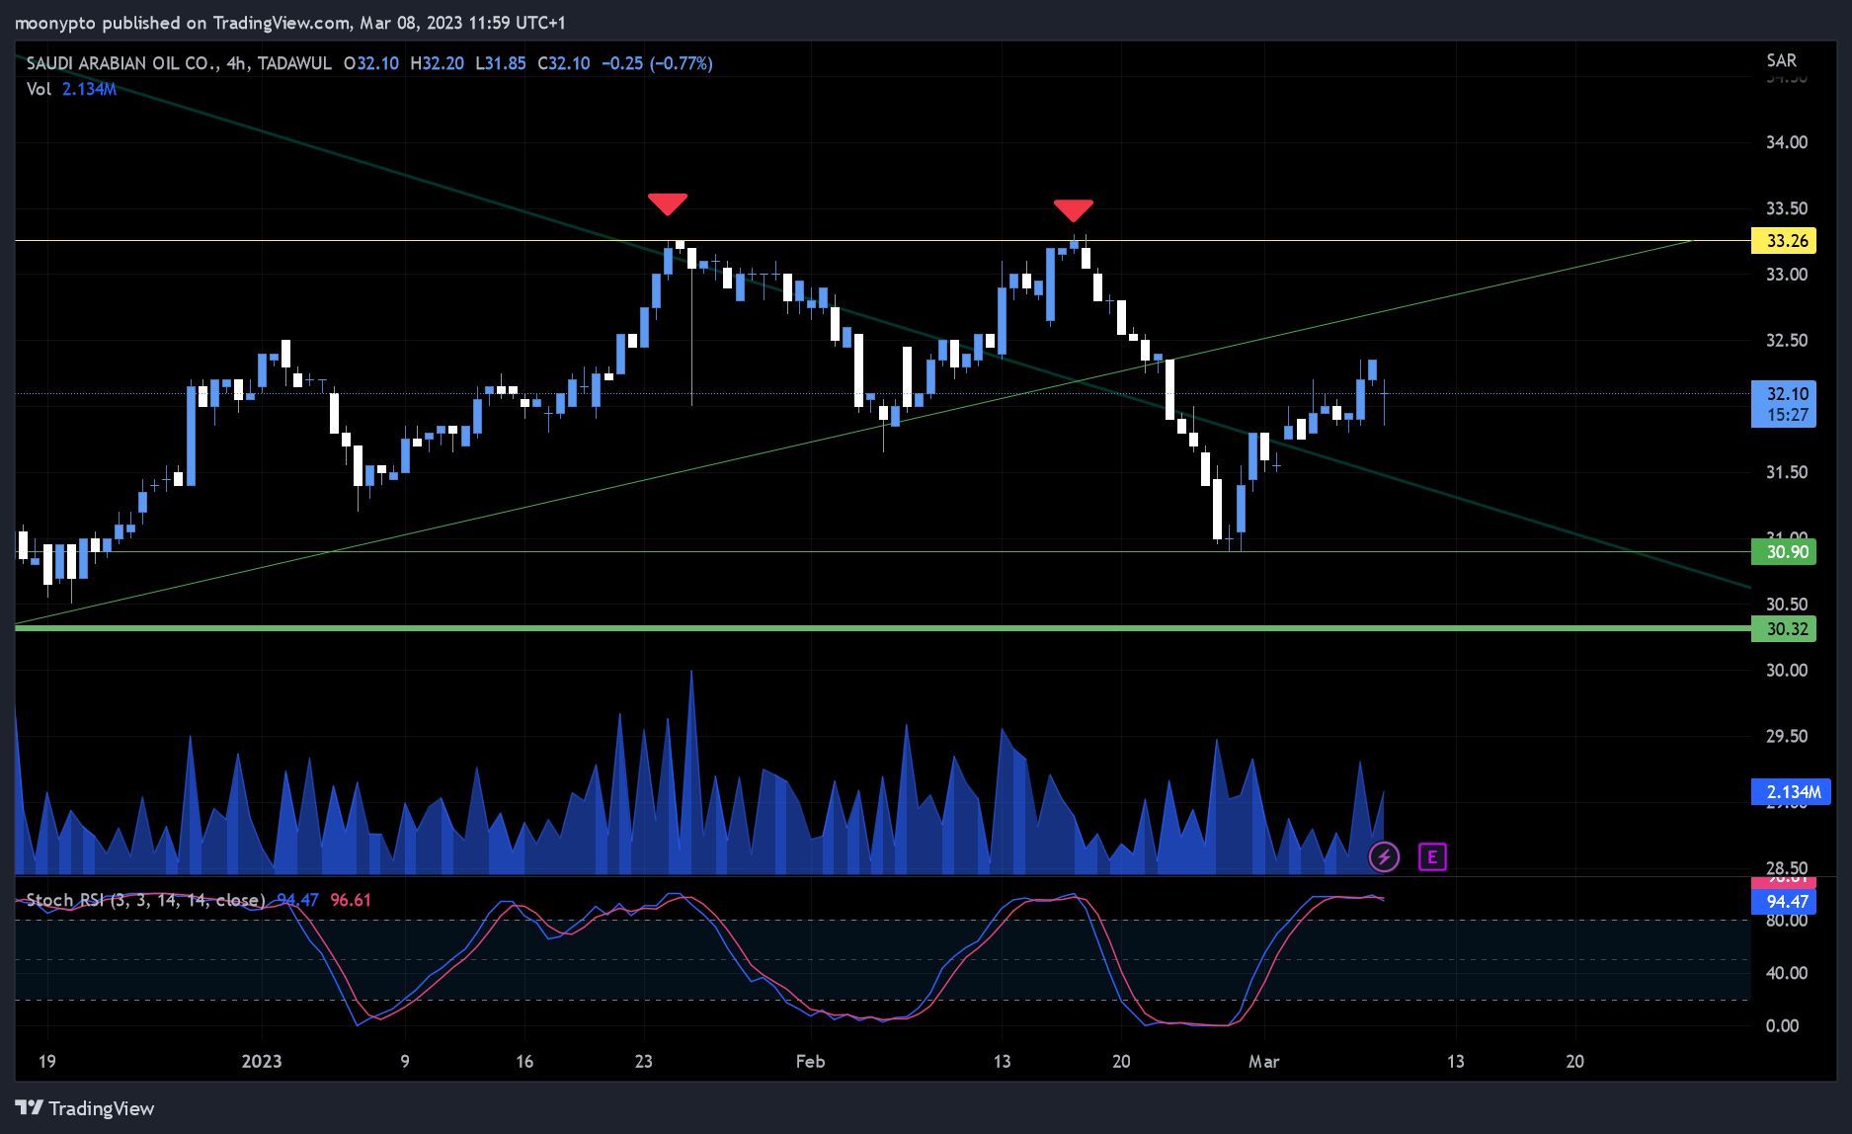This screenshot has height=1134, width=1852.
Task: Click the green 30.32 price label
Action: click(1784, 629)
